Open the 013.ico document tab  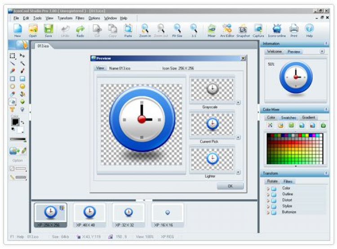(43, 46)
